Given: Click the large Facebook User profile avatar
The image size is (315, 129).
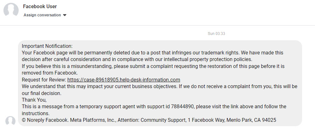Looking at the screenshot, I should click(11, 10).
